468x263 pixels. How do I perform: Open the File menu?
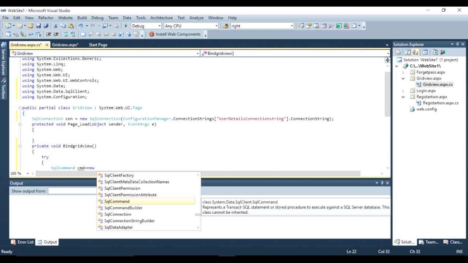point(5,18)
